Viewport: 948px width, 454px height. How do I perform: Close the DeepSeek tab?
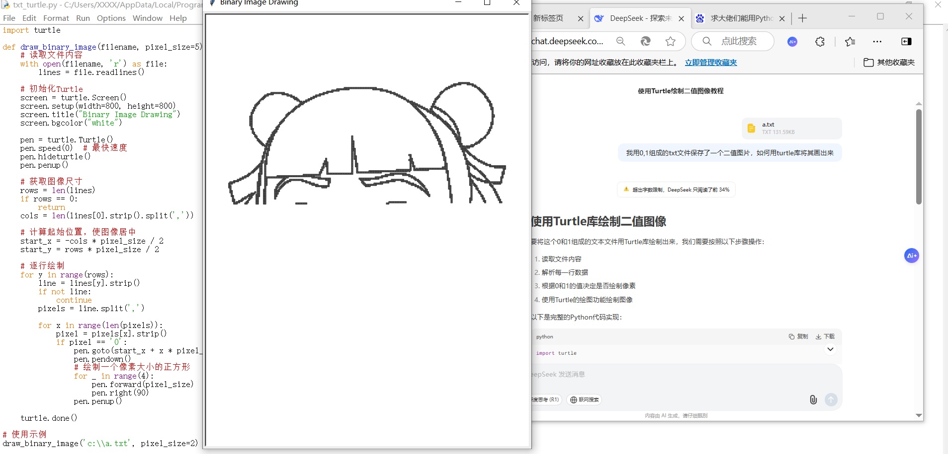[681, 18]
